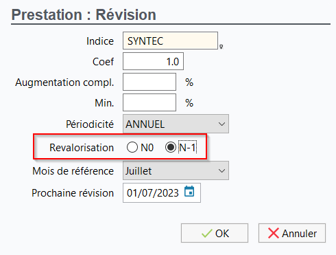Select the N-1 revalorisation radio button
The height and width of the screenshot is (255, 336).
click(x=171, y=147)
